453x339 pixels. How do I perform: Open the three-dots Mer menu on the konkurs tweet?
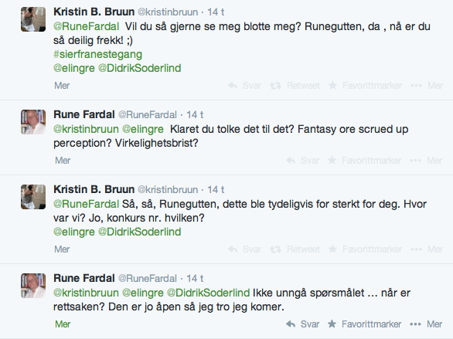click(x=427, y=249)
